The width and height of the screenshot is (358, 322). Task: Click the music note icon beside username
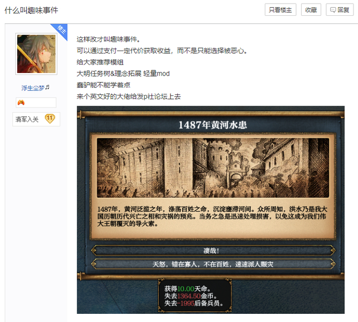47,87
